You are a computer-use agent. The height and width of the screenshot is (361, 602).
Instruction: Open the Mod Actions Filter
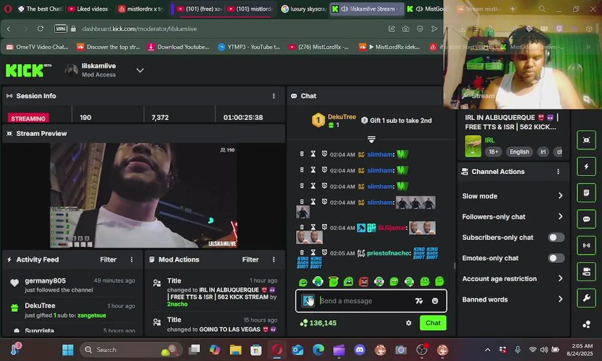point(250,260)
